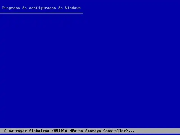Click the letter 'A' starting the status message
Viewport: 180px width, 135px height.
[x=5, y=130]
